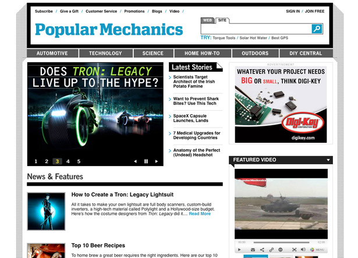Image resolution: width=358 pixels, height=258 pixels.
Task: Open the Home How-To section
Action: pyautogui.click(x=203, y=53)
